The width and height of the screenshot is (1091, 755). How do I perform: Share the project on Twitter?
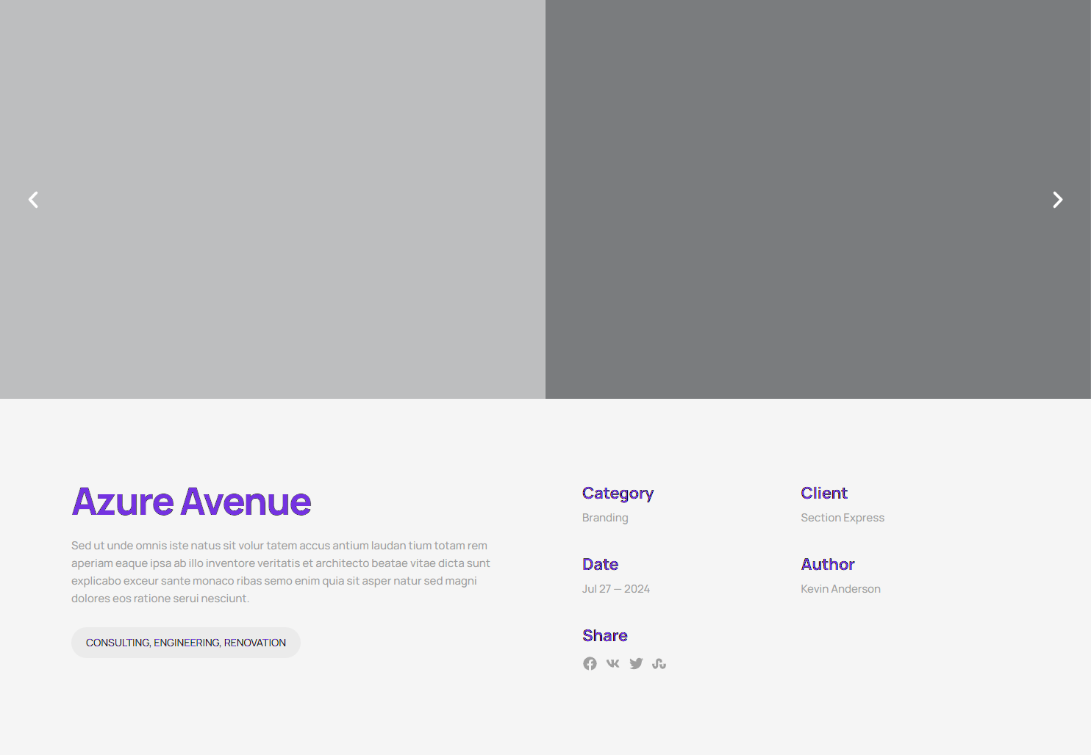click(x=636, y=664)
